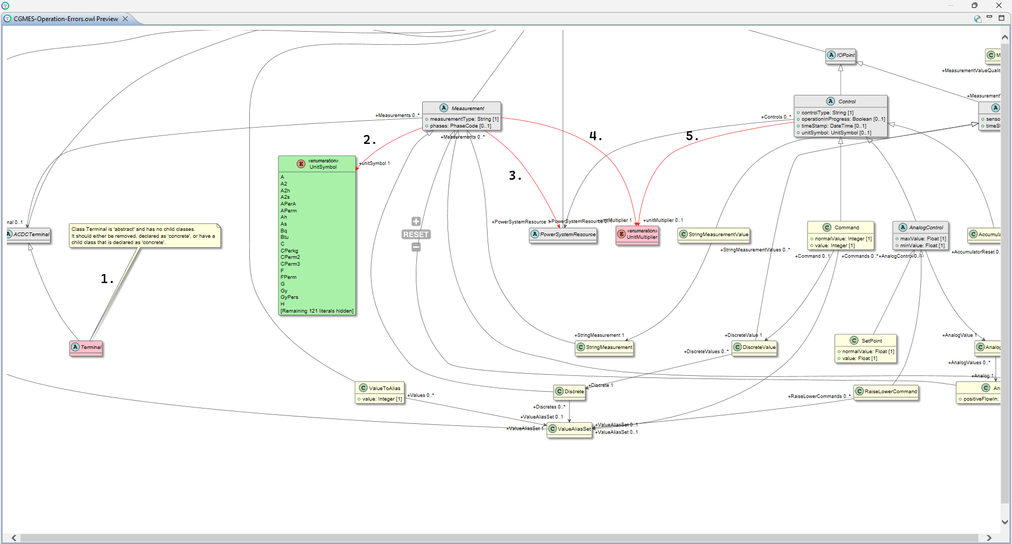Screen dimensions: 1012x544
Task: Click the class icon of Discrete node
Action: tap(559, 391)
